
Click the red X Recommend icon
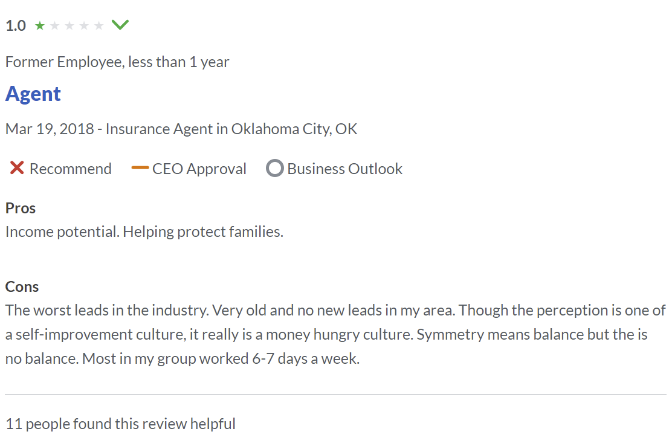pyautogui.click(x=17, y=168)
